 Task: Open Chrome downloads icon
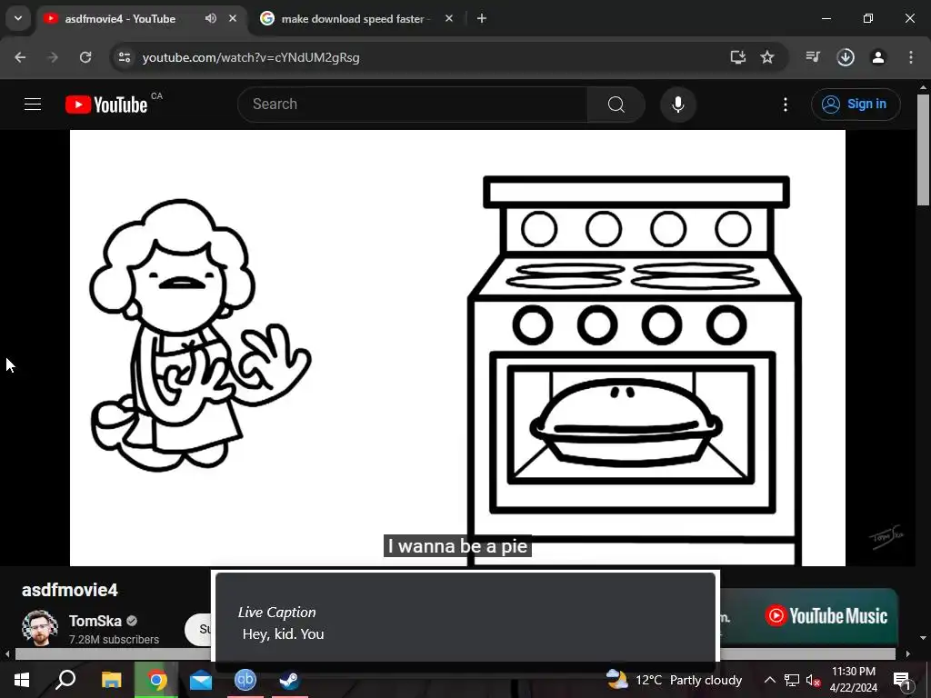(x=846, y=57)
